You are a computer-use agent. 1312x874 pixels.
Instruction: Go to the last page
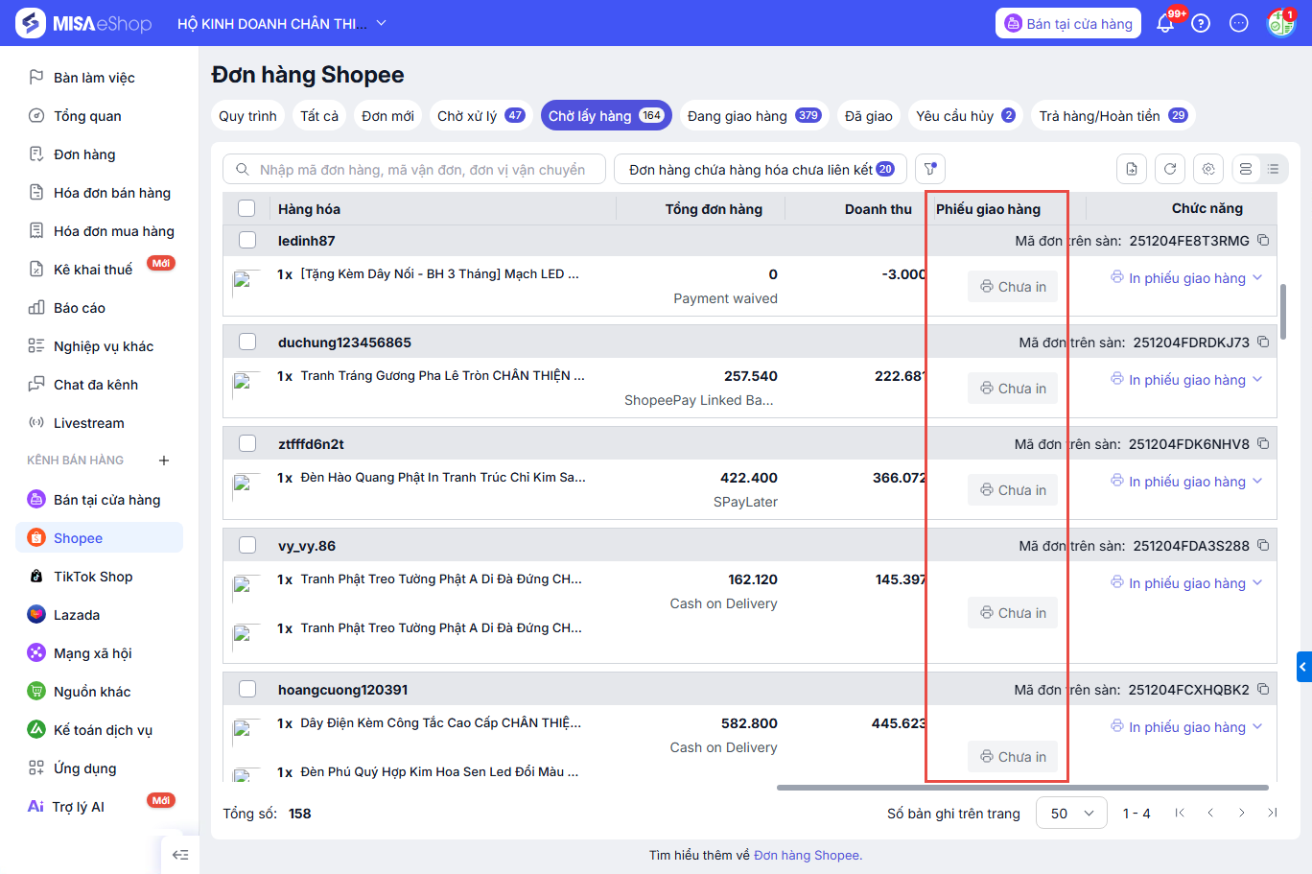1272,813
